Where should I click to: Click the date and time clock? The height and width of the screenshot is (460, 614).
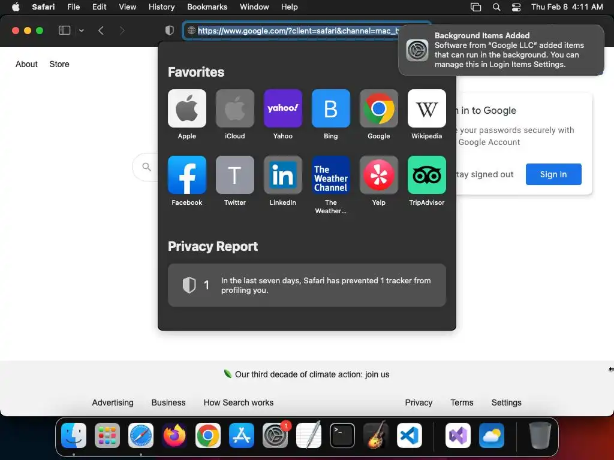(567, 7)
